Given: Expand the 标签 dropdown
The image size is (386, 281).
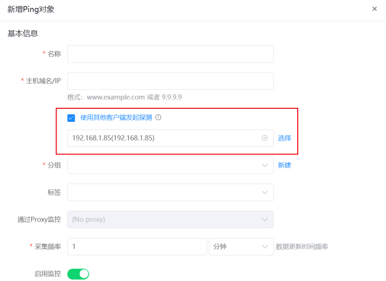Looking at the screenshot, I should pyautogui.click(x=265, y=192).
